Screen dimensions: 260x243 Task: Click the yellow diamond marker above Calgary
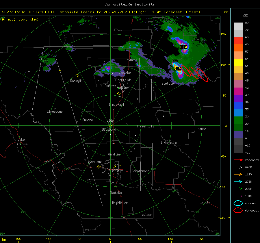(114, 166)
